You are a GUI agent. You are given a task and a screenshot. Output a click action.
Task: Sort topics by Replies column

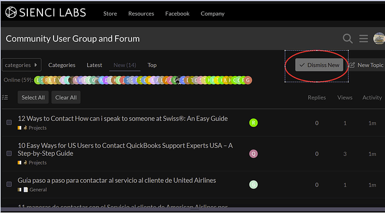(x=317, y=97)
